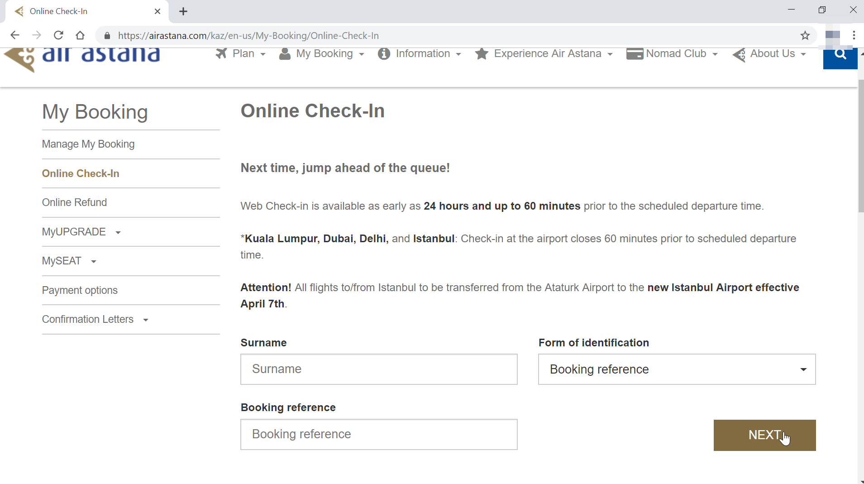Image resolution: width=864 pixels, height=484 pixels.
Task: Click the My Booking sidebar heading
Action: click(95, 112)
